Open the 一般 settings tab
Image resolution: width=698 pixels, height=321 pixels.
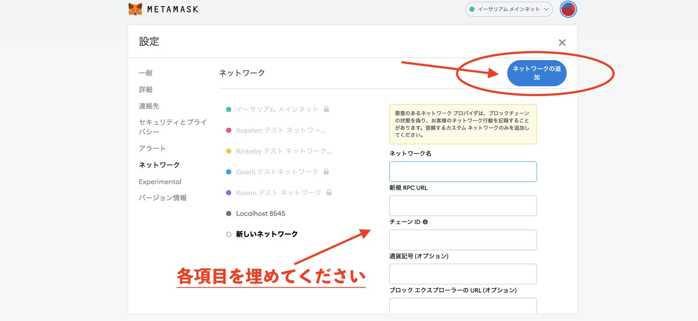(x=146, y=73)
